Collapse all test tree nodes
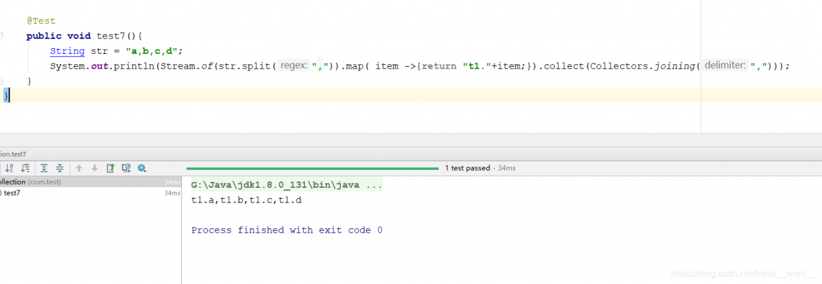Image resolution: width=822 pixels, height=284 pixels. [60, 168]
